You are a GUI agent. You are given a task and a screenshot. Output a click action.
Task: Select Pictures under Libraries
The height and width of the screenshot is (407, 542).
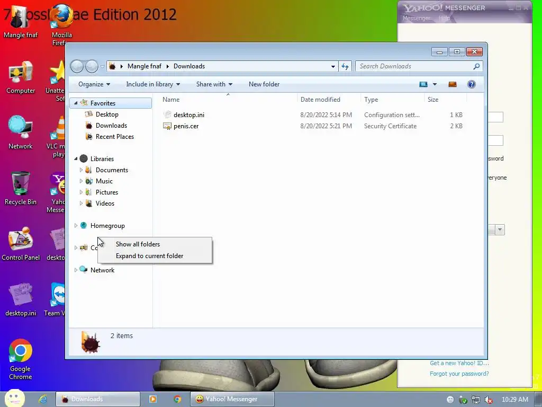point(106,192)
